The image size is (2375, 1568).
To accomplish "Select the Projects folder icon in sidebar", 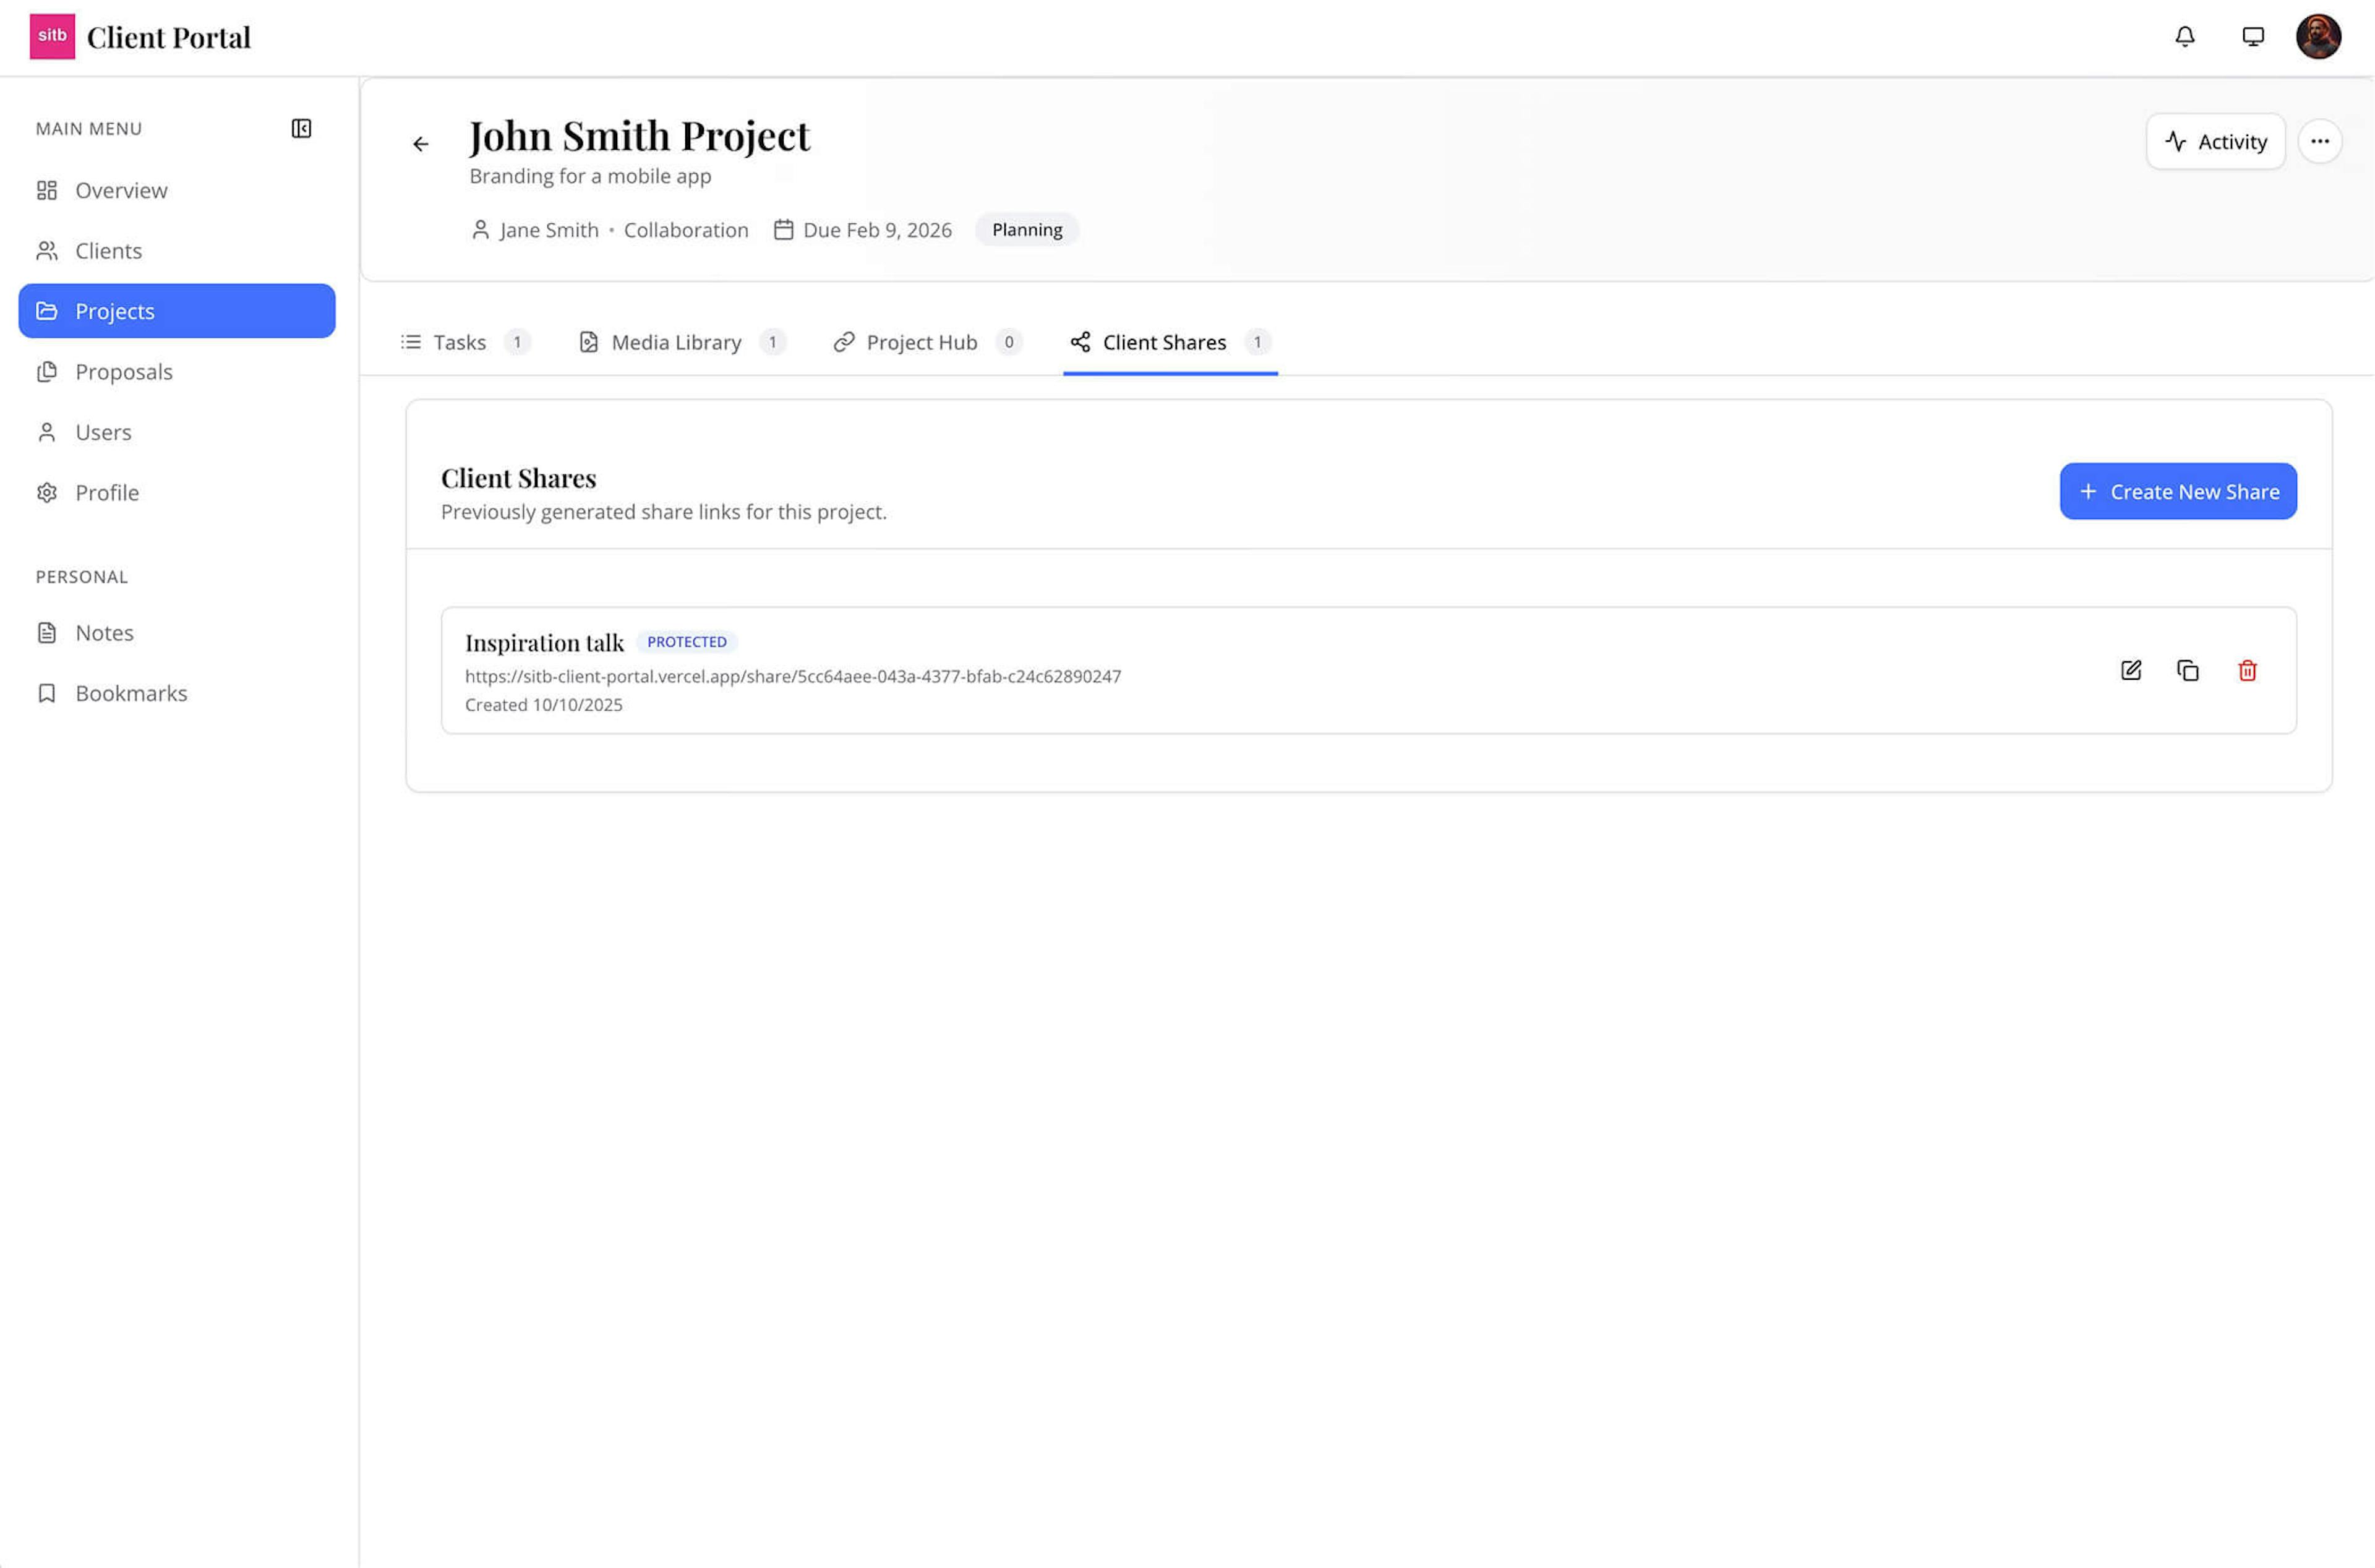I will [48, 311].
